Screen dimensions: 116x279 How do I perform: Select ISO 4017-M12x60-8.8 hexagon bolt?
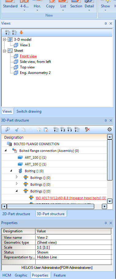(x=71, y=198)
